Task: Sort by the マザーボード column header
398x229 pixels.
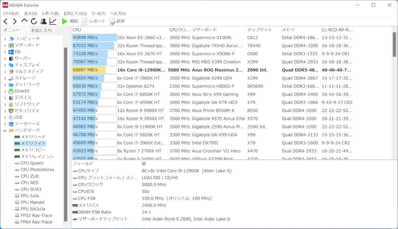Action: tap(218, 30)
